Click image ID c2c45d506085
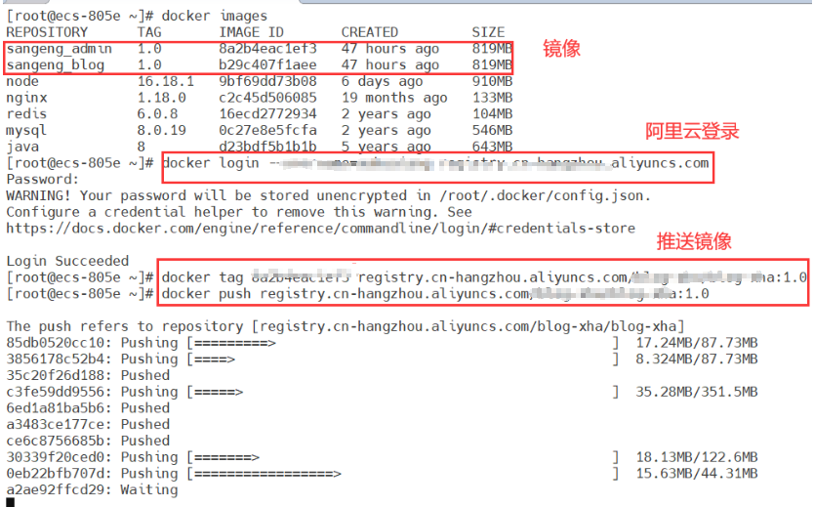 point(267,98)
